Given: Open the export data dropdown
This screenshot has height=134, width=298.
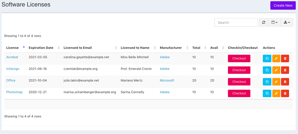Looking at the screenshot, I should tap(287, 22).
